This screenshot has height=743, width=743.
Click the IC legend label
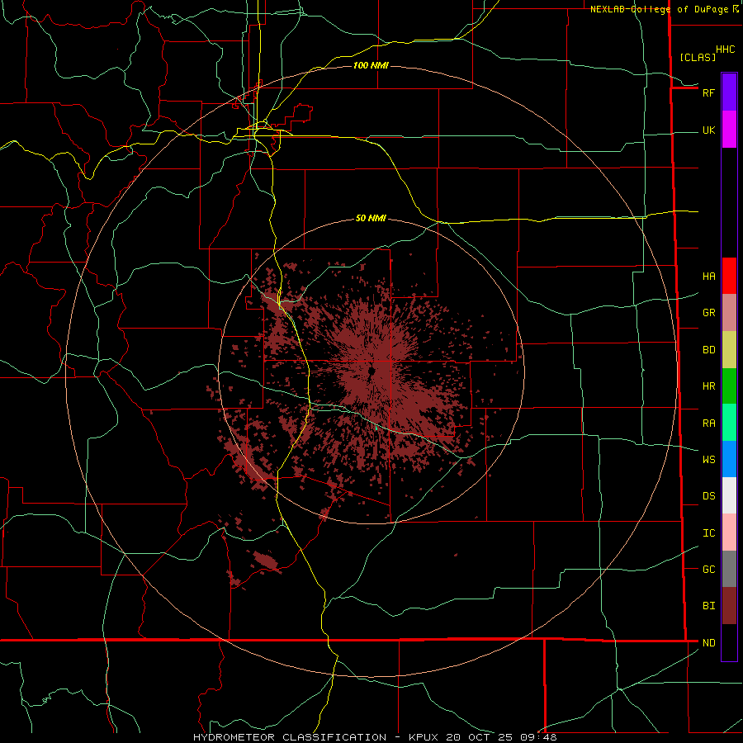coord(708,533)
